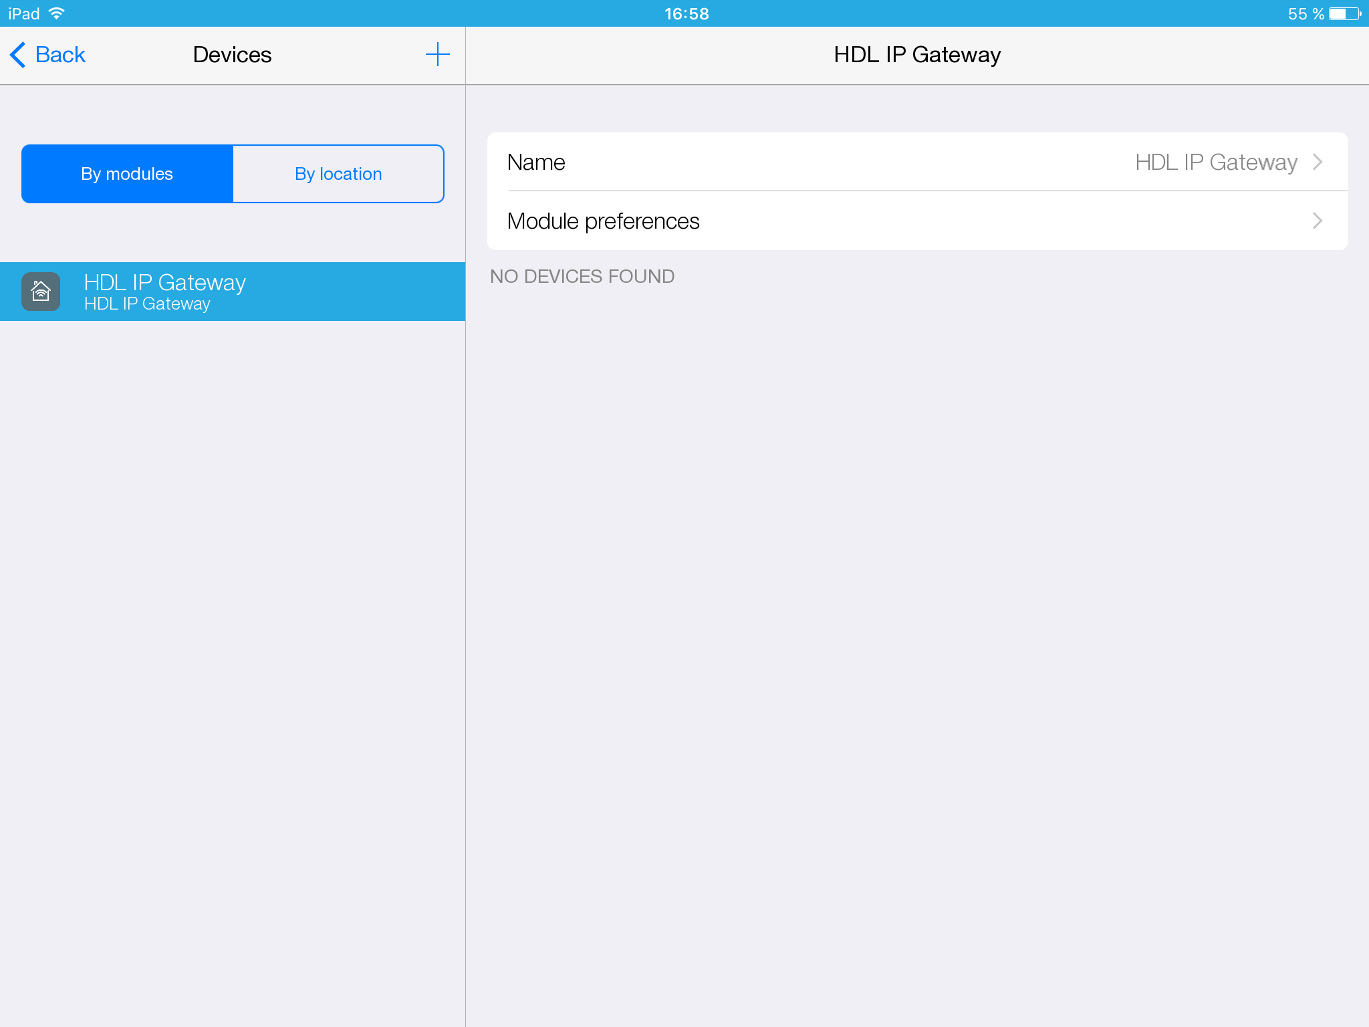Click the HDL IP Gateway subtitle text
The width and height of the screenshot is (1369, 1027).
(x=147, y=304)
